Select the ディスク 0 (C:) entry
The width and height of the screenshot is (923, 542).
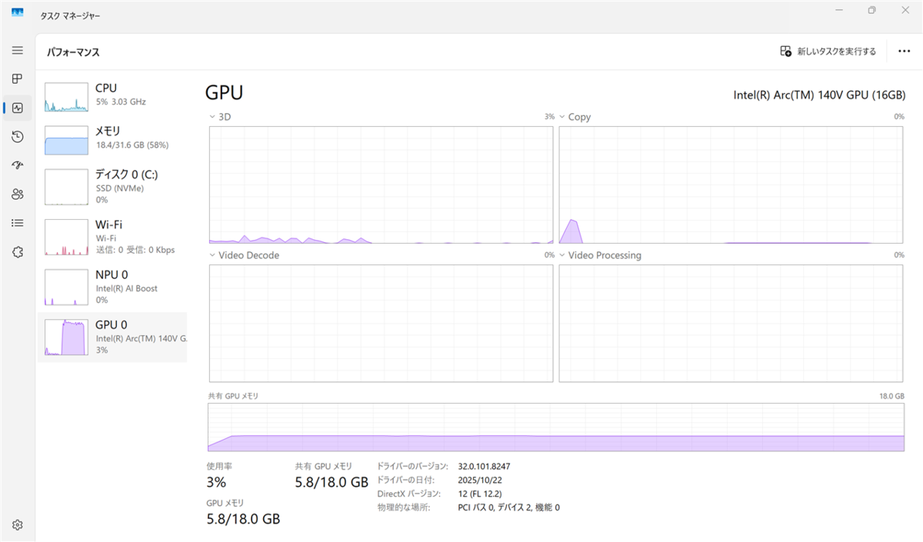(x=113, y=186)
